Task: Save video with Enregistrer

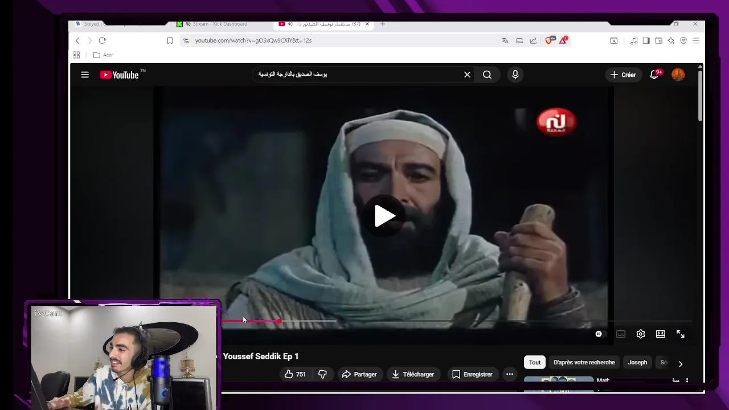Action: click(472, 374)
